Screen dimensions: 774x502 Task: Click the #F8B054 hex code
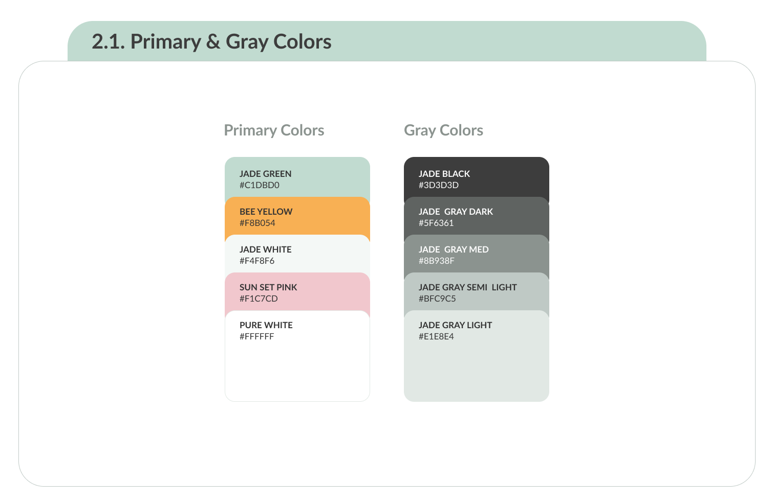[257, 223]
